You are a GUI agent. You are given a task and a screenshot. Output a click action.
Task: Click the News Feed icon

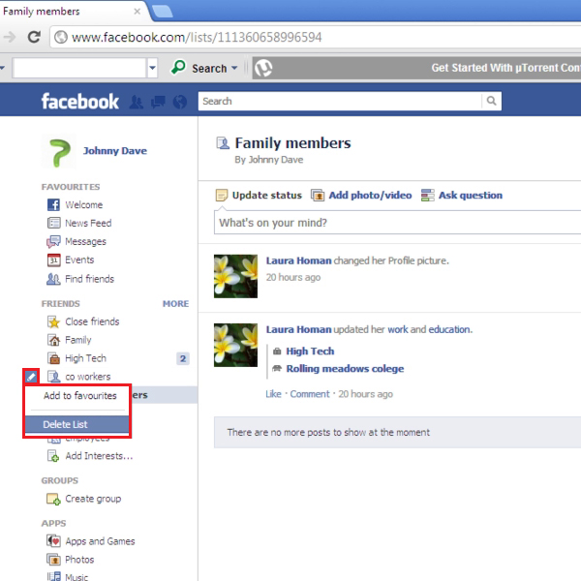point(53,223)
